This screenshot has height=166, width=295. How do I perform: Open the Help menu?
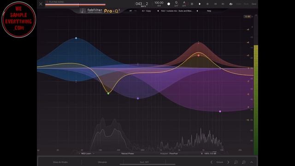209,11
